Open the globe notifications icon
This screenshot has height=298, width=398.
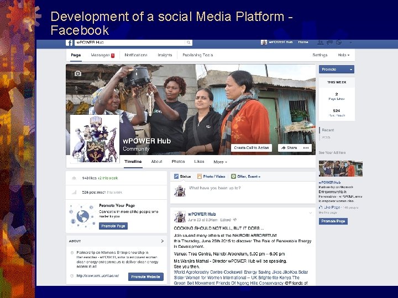pyautogui.click(x=339, y=42)
